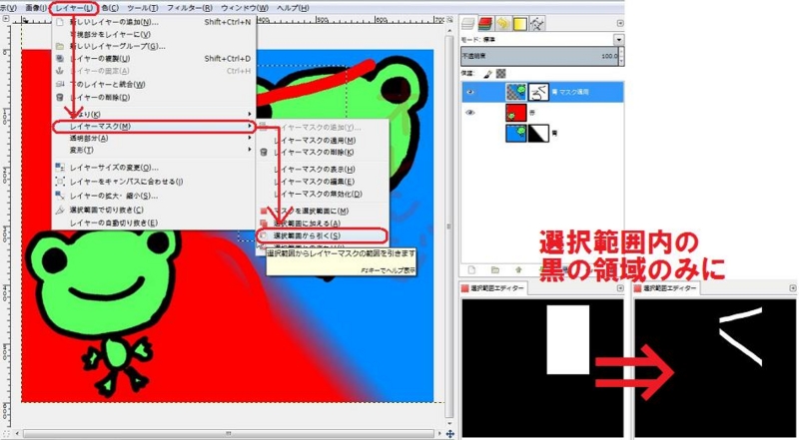Click the layer opacity slider
The height and width of the screenshot is (440, 799).
[x=539, y=56]
